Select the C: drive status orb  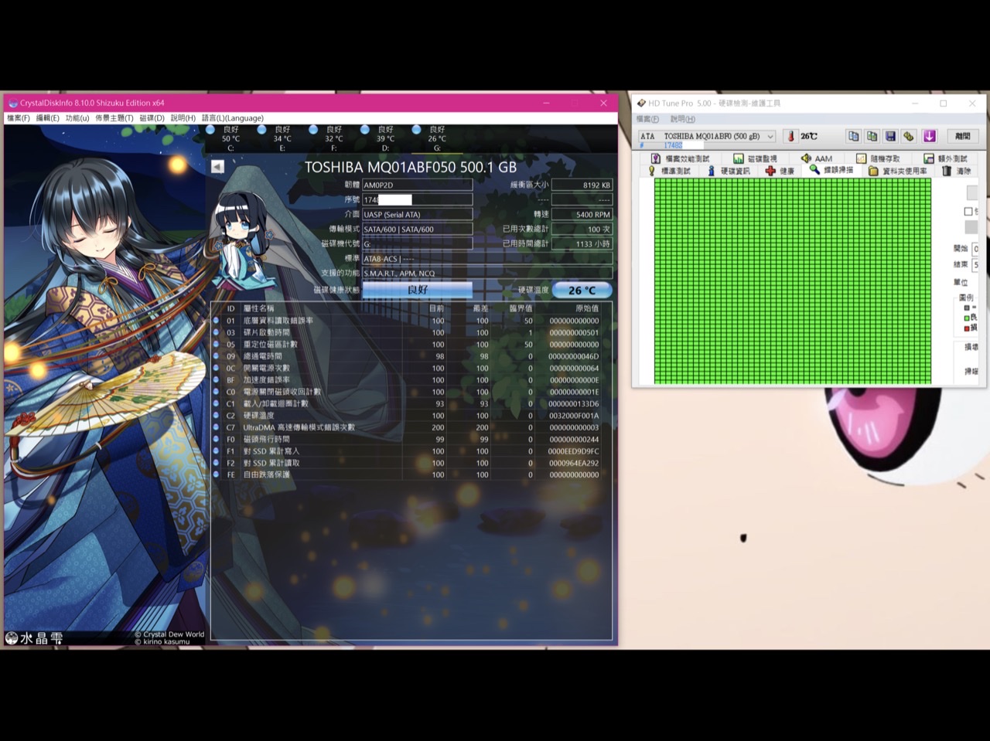click(210, 130)
